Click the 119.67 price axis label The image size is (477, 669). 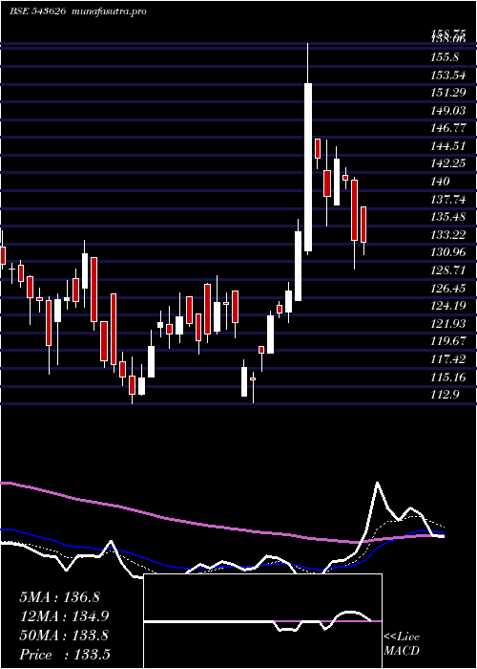(448, 342)
